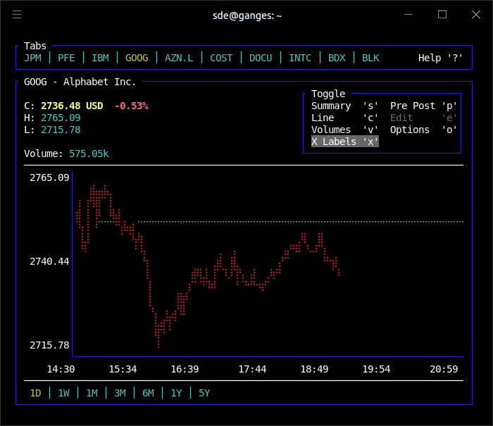493x426 pixels.
Task: Click the -0.53% change value
Action: [132, 106]
